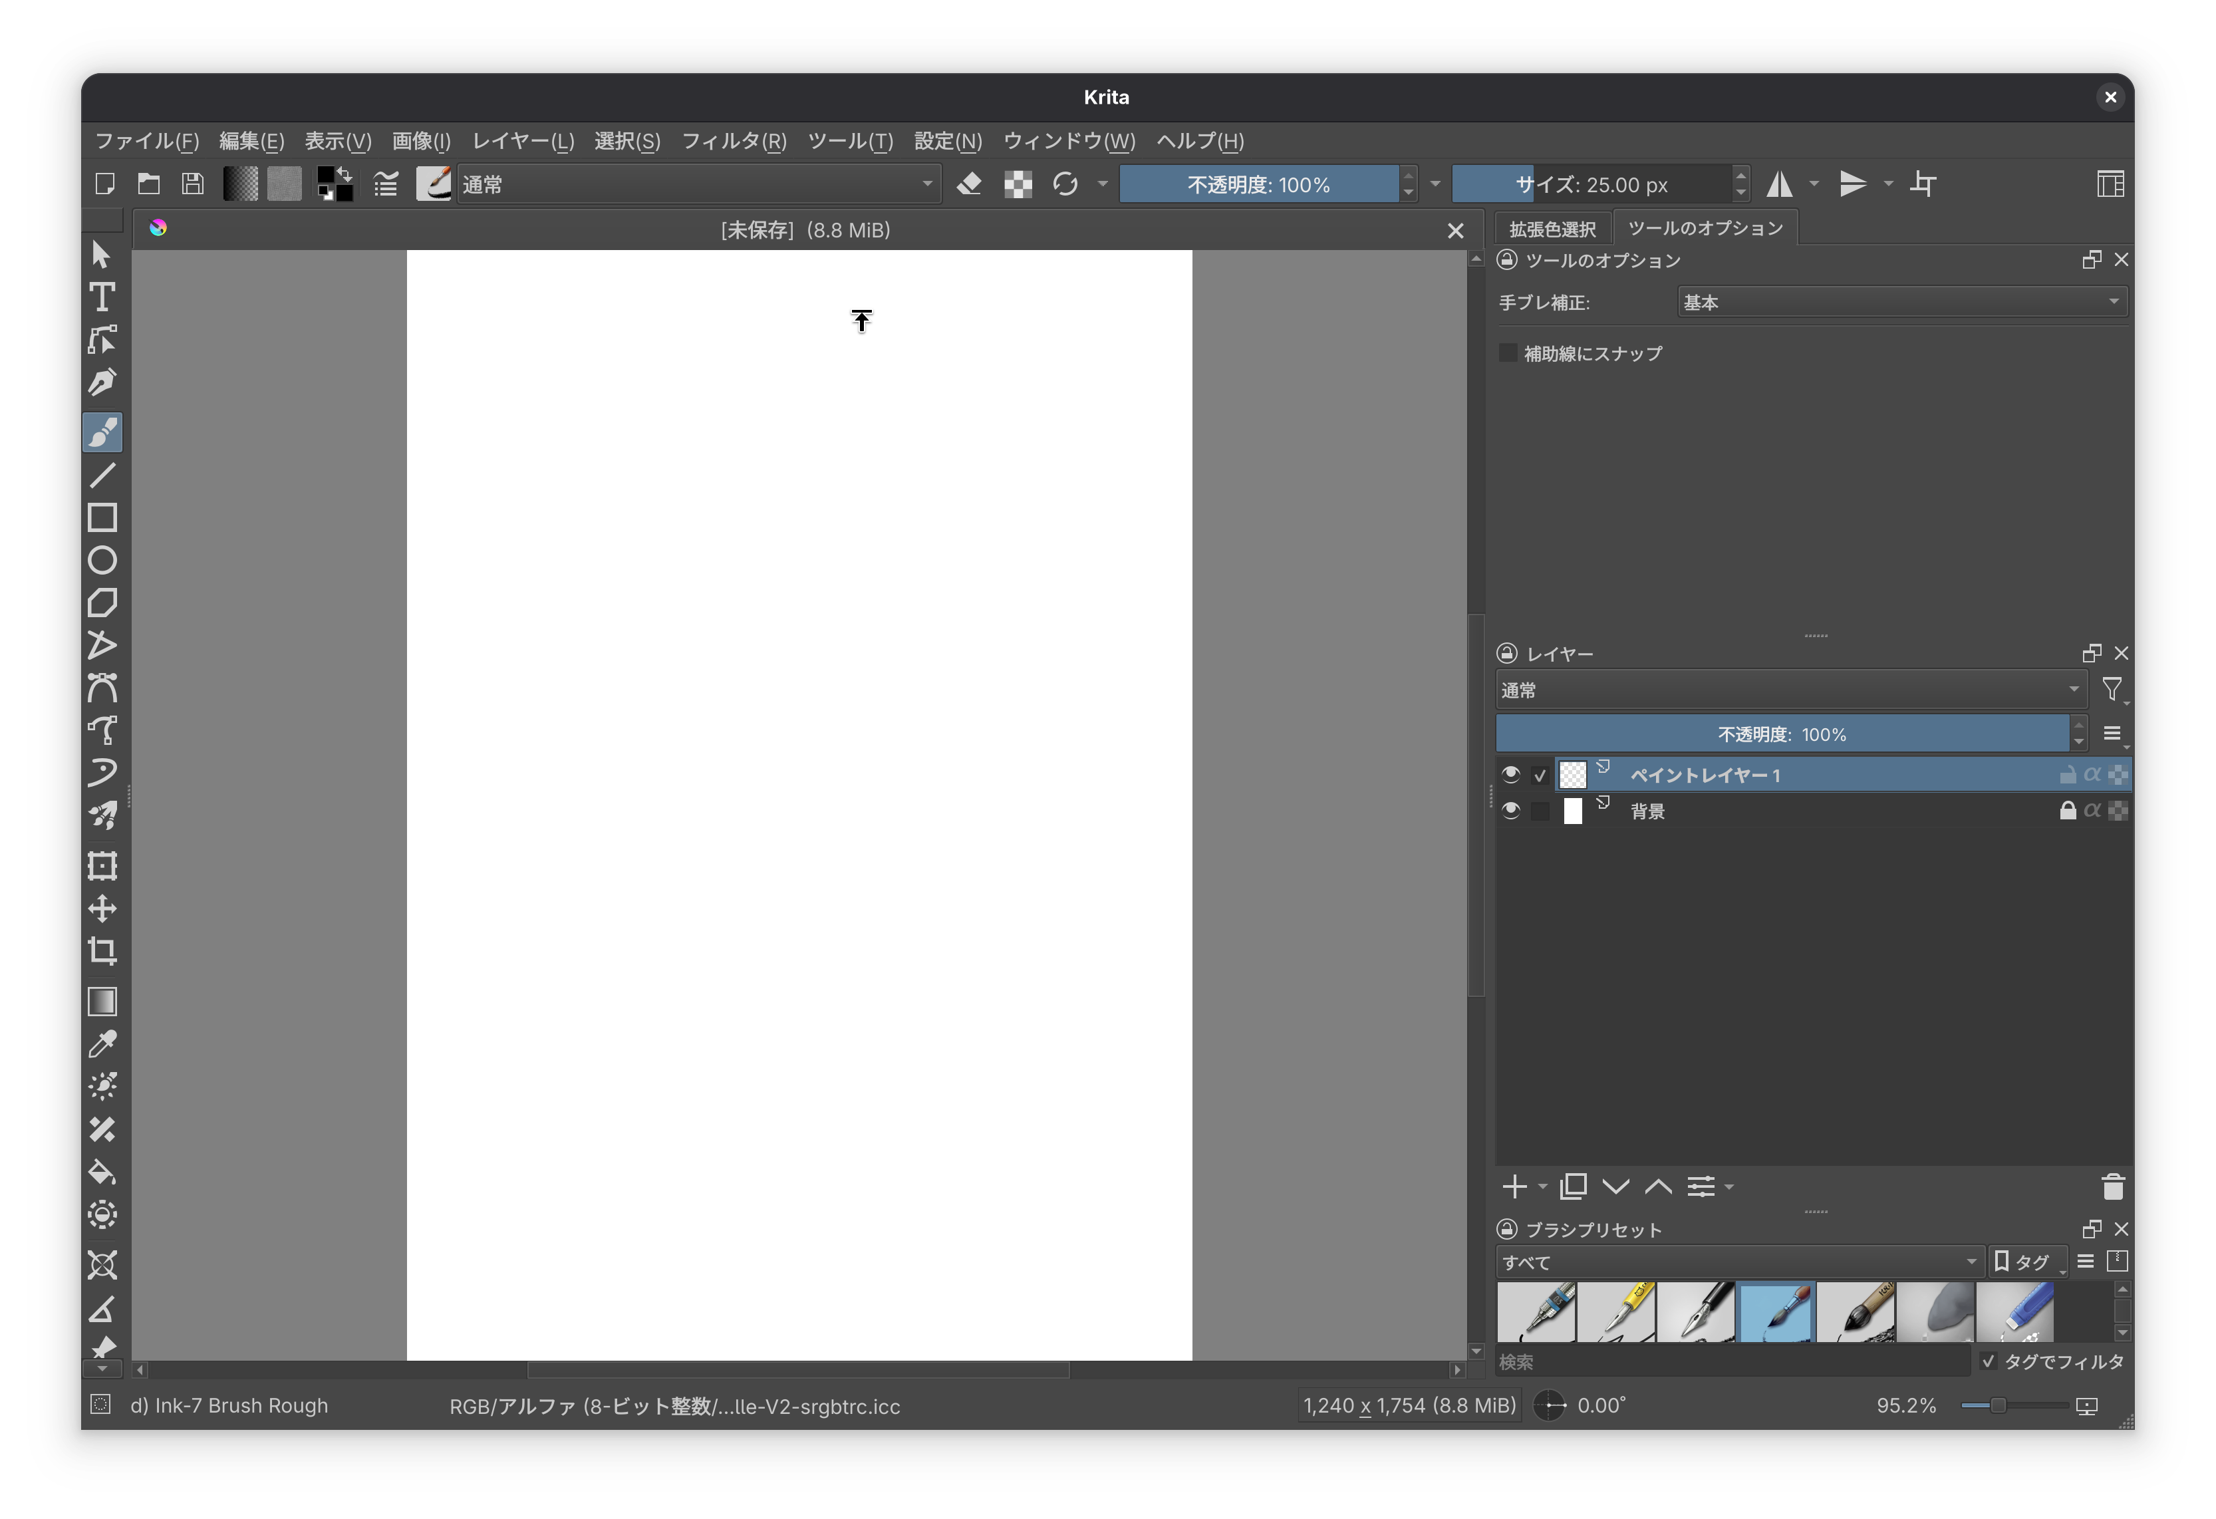Switch to 拡張色選択 tab
The image size is (2216, 1519).
pos(1552,229)
